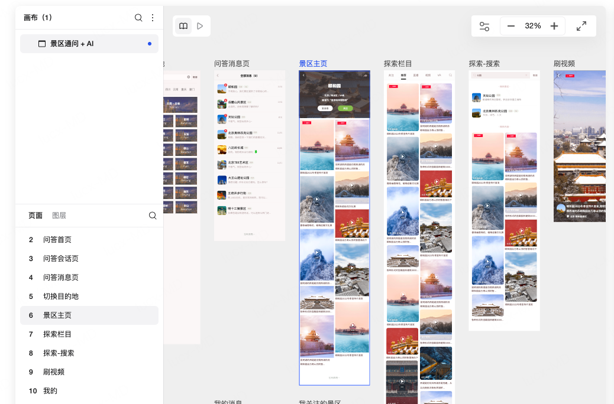614x404 pixels.
Task: Click the 探索-搜索 artboard label
Action: (x=484, y=64)
